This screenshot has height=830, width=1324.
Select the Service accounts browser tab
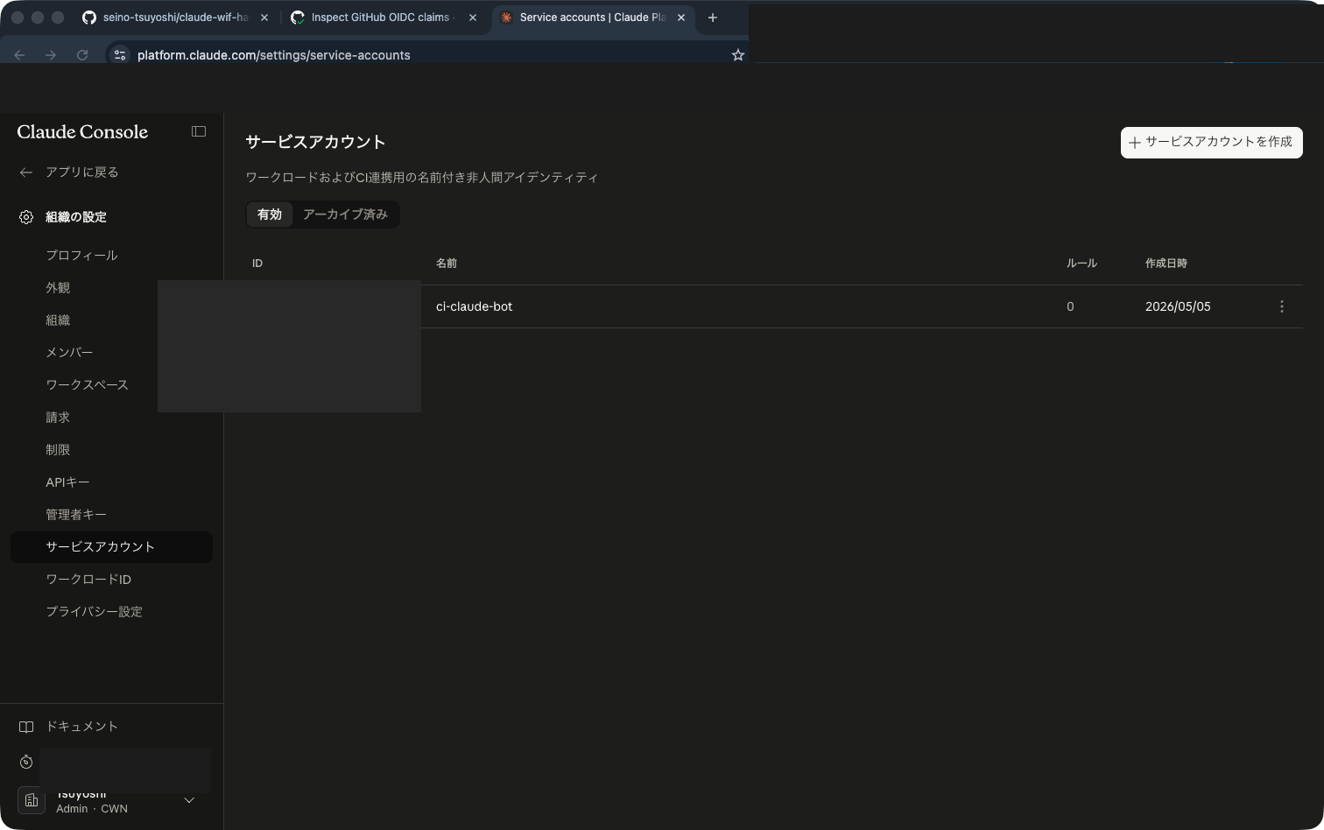593,18
